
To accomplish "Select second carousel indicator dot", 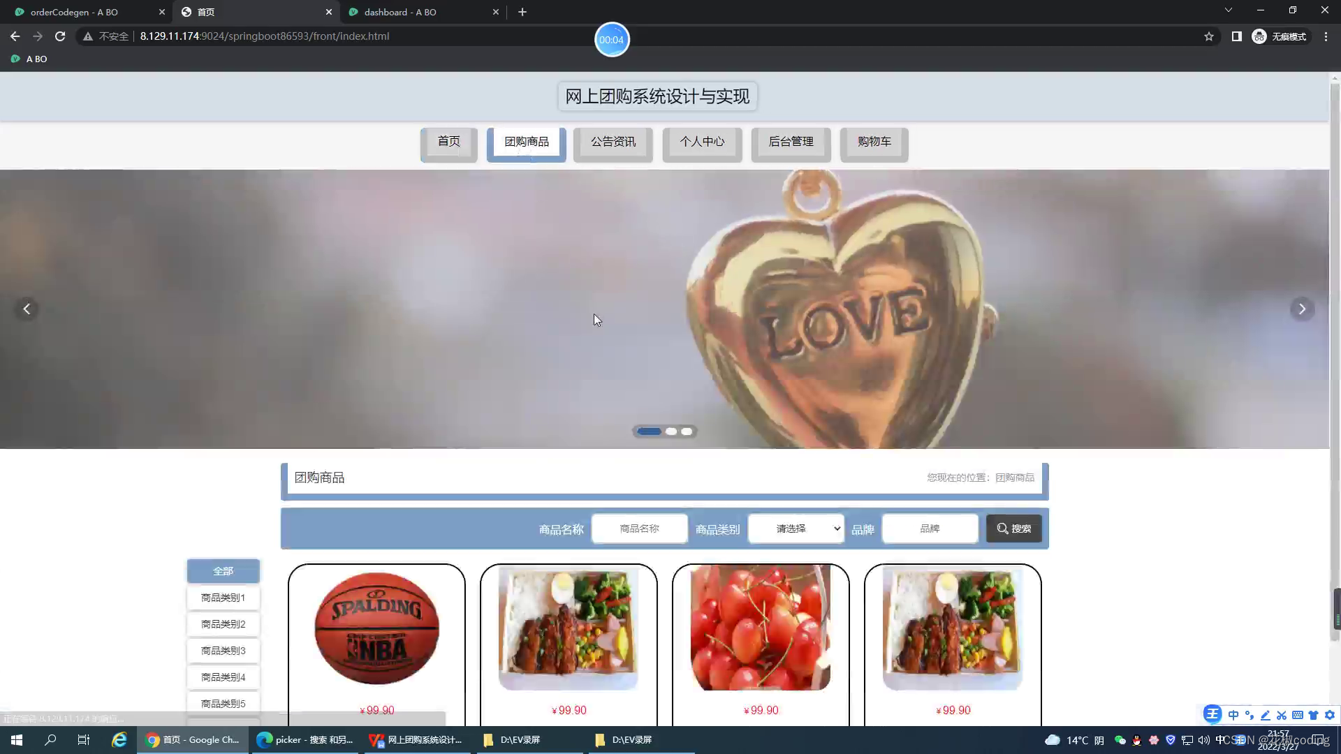I will pos(671,431).
